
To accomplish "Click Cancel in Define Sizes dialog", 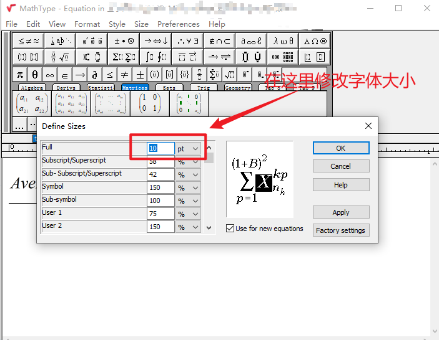I will pyautogui.click(x=341, y=166).
